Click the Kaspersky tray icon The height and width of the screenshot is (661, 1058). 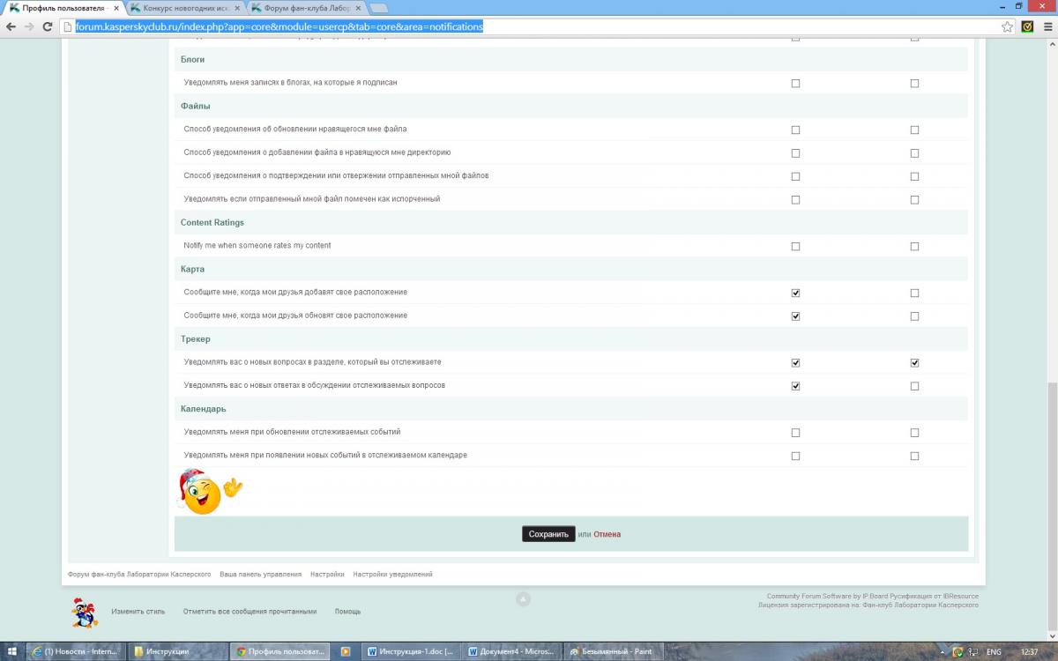pos(957,652)
